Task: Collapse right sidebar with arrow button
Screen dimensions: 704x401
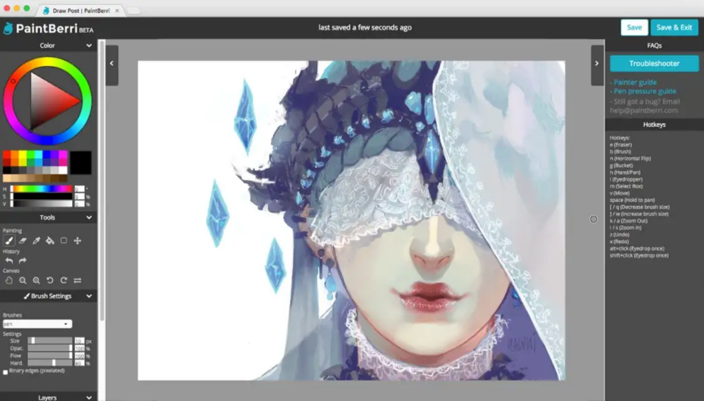Action: (597, 65)
